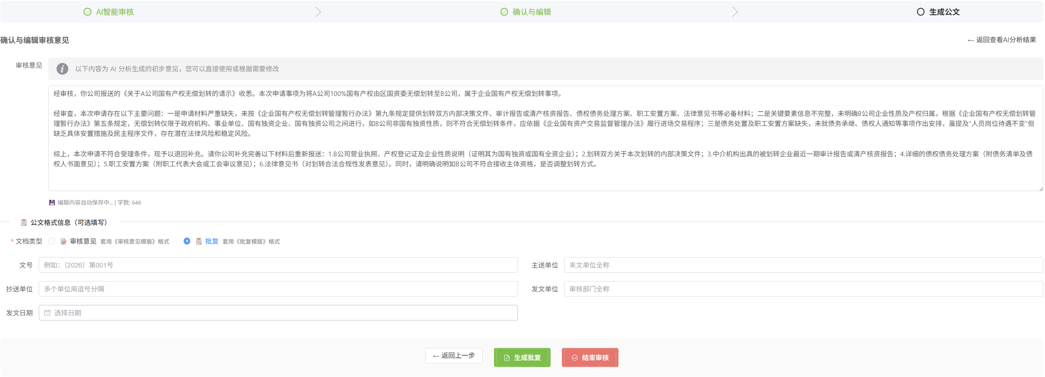Click the chevron arrow after 确认与编辑 step
This screenshot has height=377, width=1045.
pyautogui.click(x=735, y=12)
